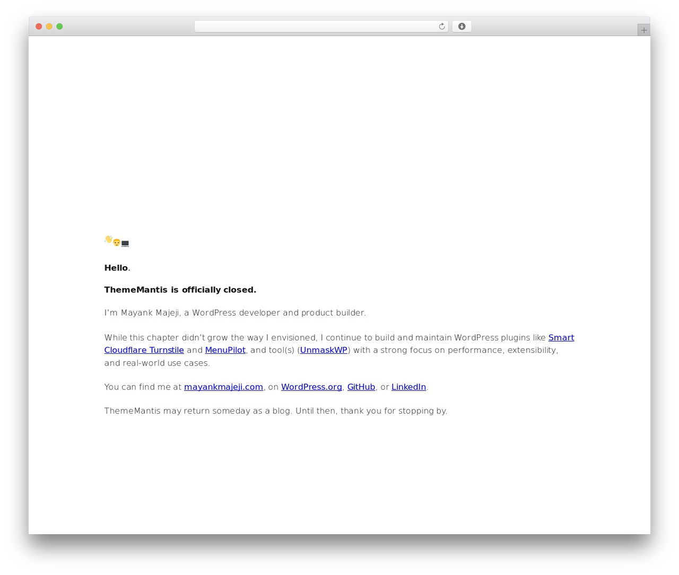Reload the page with the refresh icon
The image size is (679, 575).
tap(441, 27)
